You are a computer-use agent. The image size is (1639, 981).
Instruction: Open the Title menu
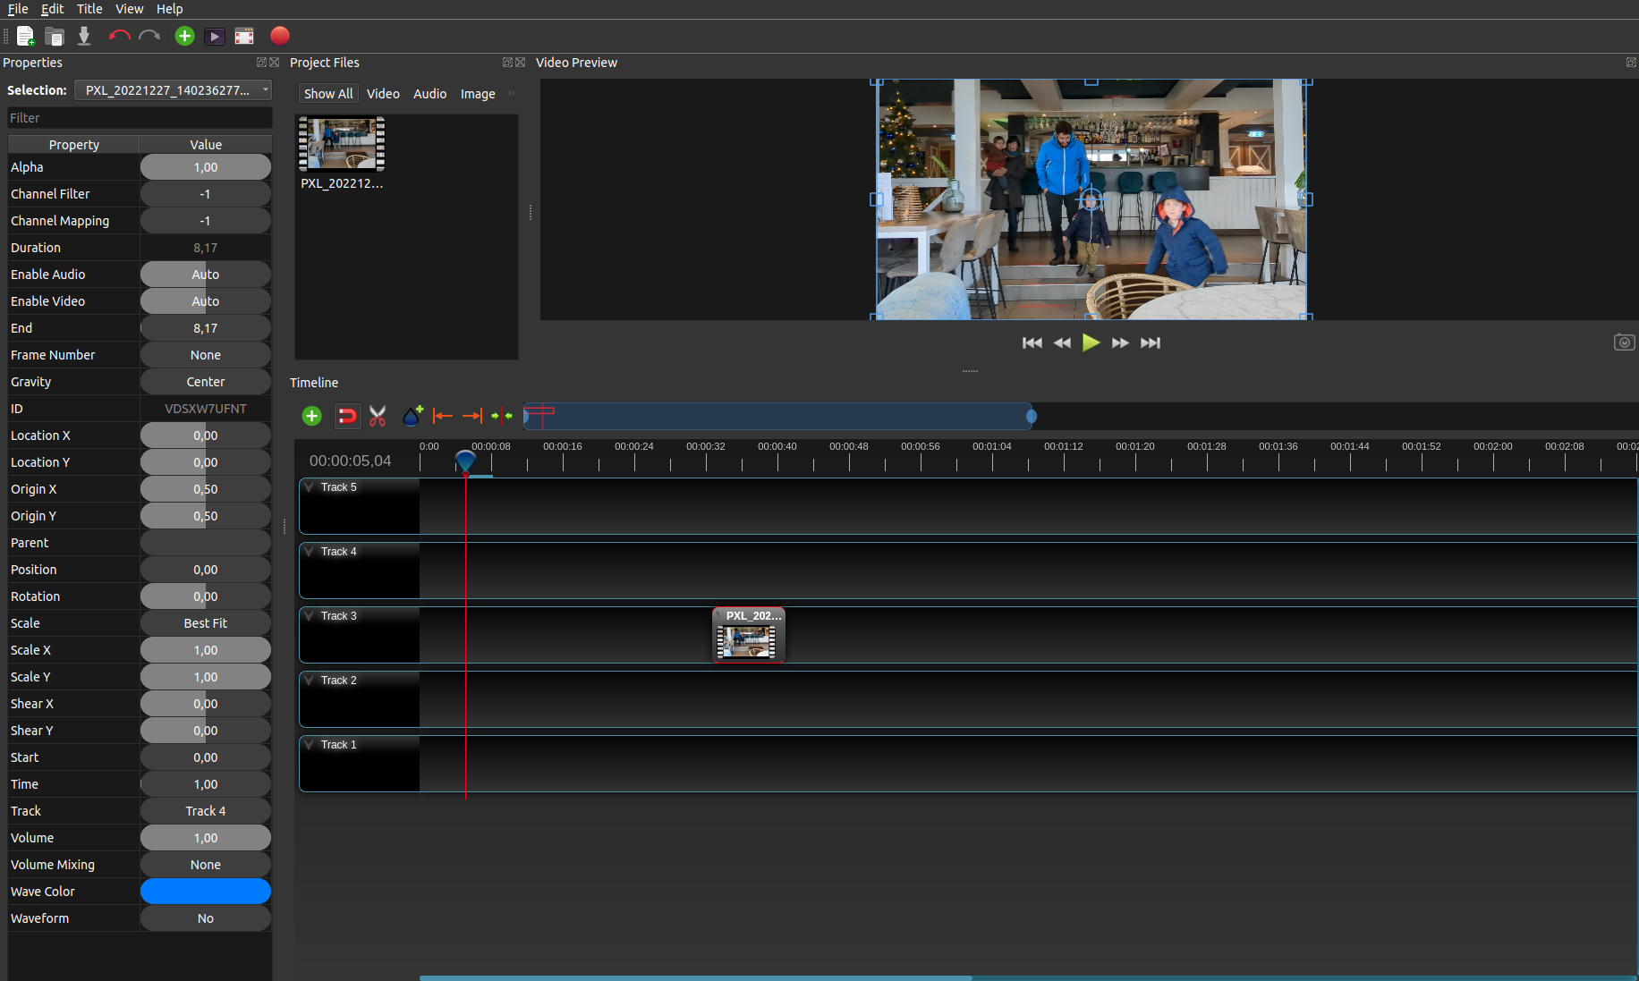pos(89,9)
